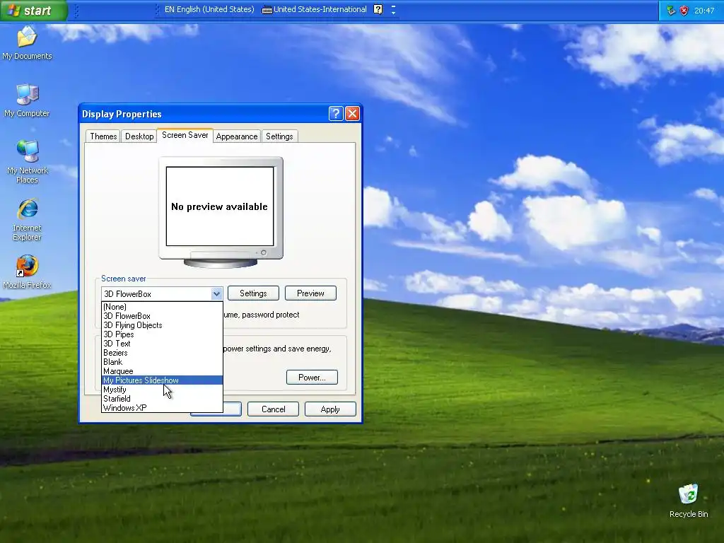Select My Pictures Slideshow option
Screen dimensions: 724x543
162,380
